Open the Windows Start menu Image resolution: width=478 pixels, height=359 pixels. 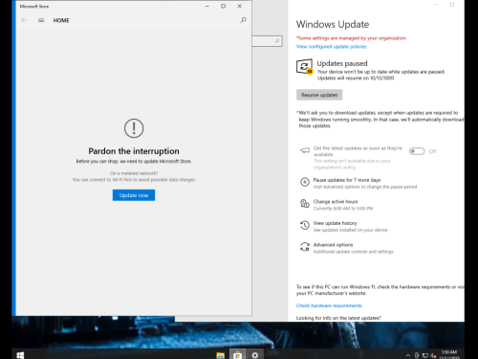(x=20, y=355)
